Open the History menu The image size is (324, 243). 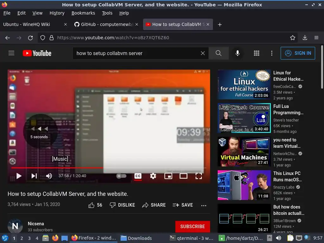57,13
